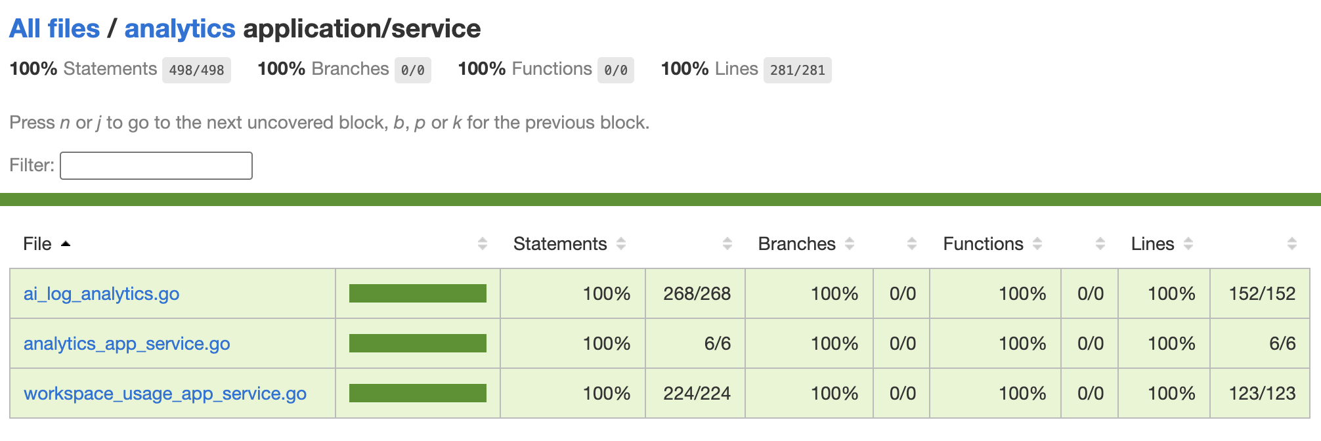
Task: Click sort icon next to Statements header
Action: [621, 244]
